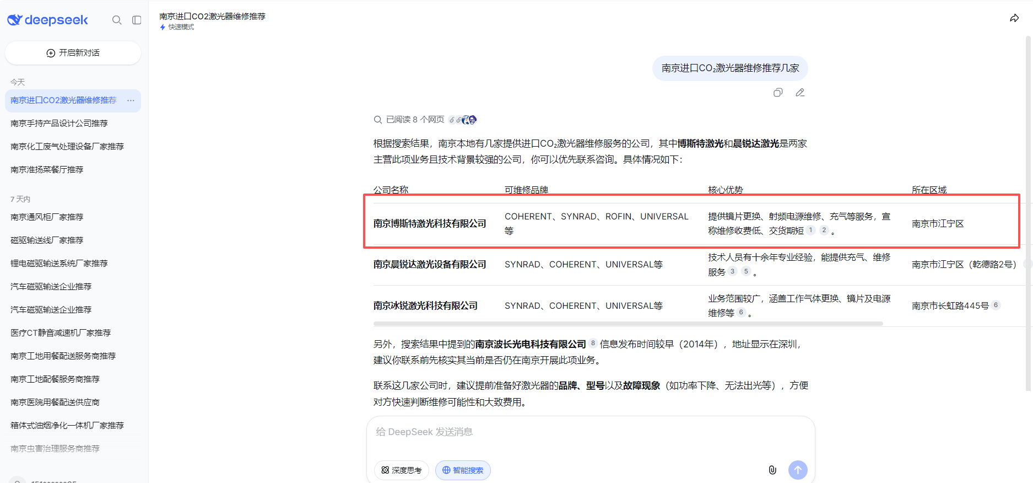Screen dimensions: 1033x483
Task: Start a new chat with 开启新对话
Action: coord(73,53)
